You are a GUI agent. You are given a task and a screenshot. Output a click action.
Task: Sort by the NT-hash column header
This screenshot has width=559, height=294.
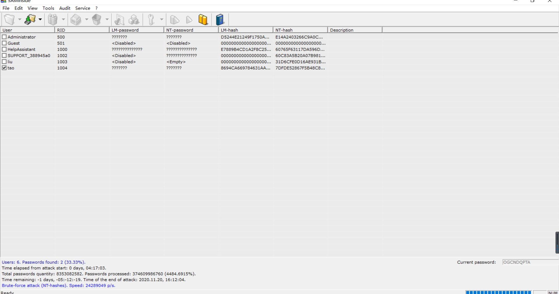click(300, 30)
